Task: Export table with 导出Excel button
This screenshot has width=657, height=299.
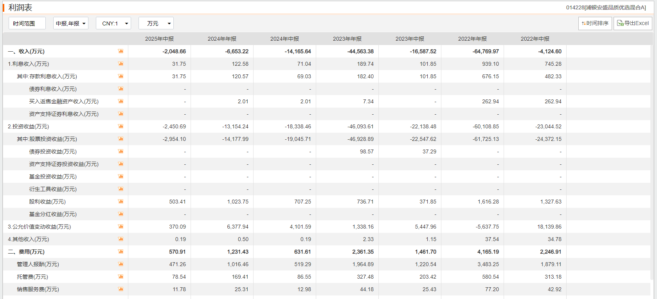Action: pos(633,23)
